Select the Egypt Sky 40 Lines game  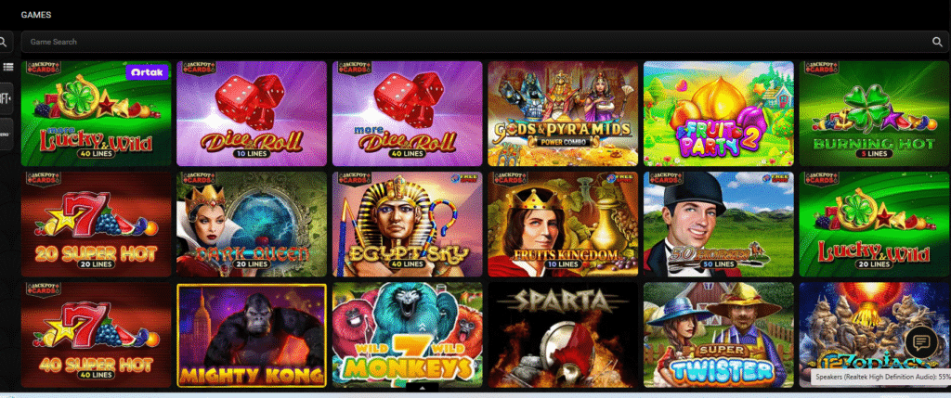[407, 225]
